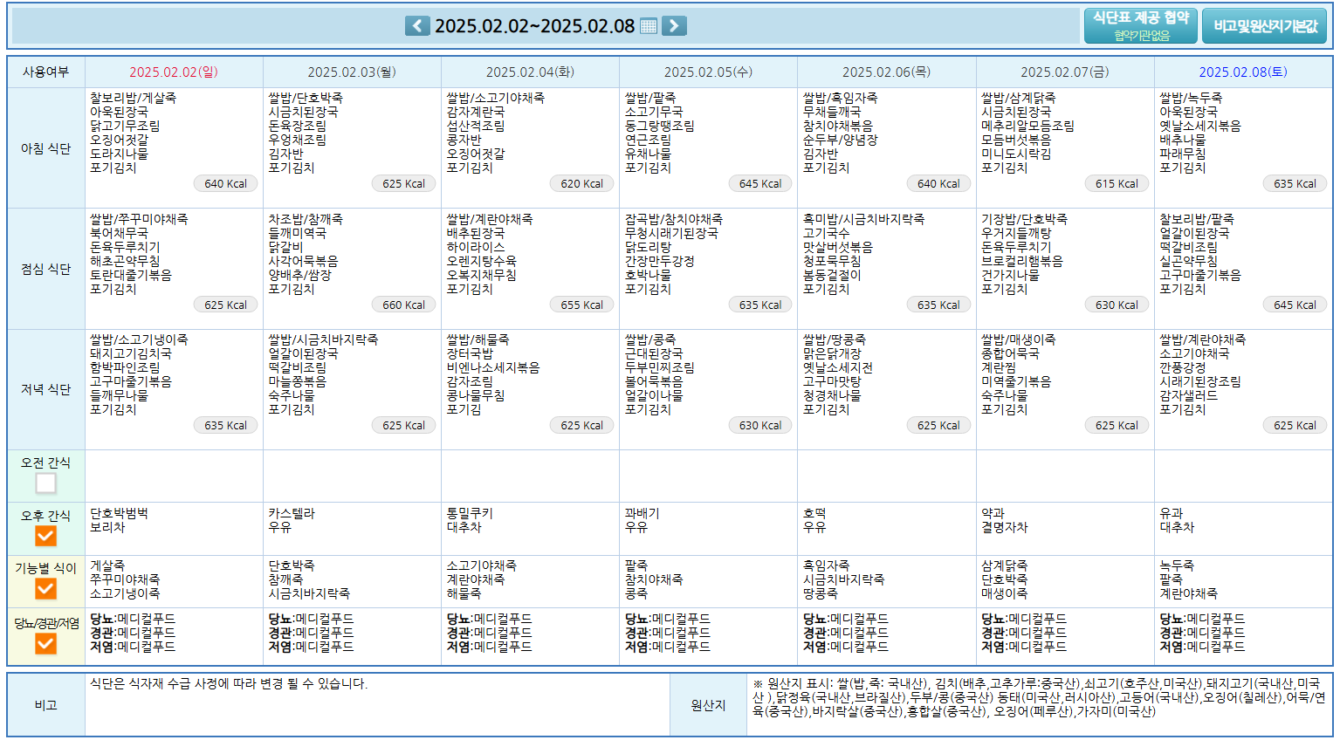Select the 2025.02.02(일) column header
The image size is (1340, 740).
point(174,72)
